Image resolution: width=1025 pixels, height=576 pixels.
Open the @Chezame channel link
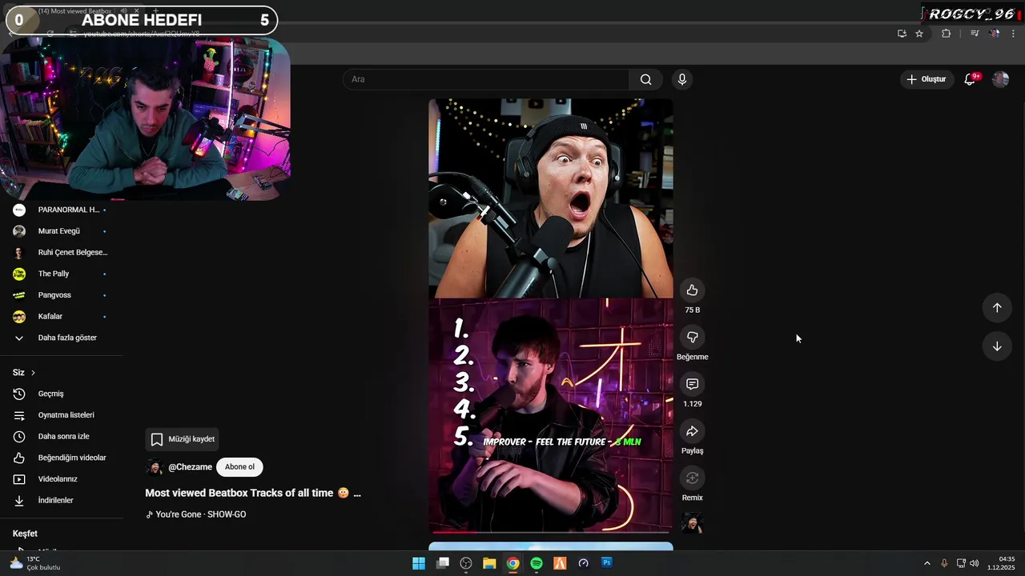click(x=190, y=467)
